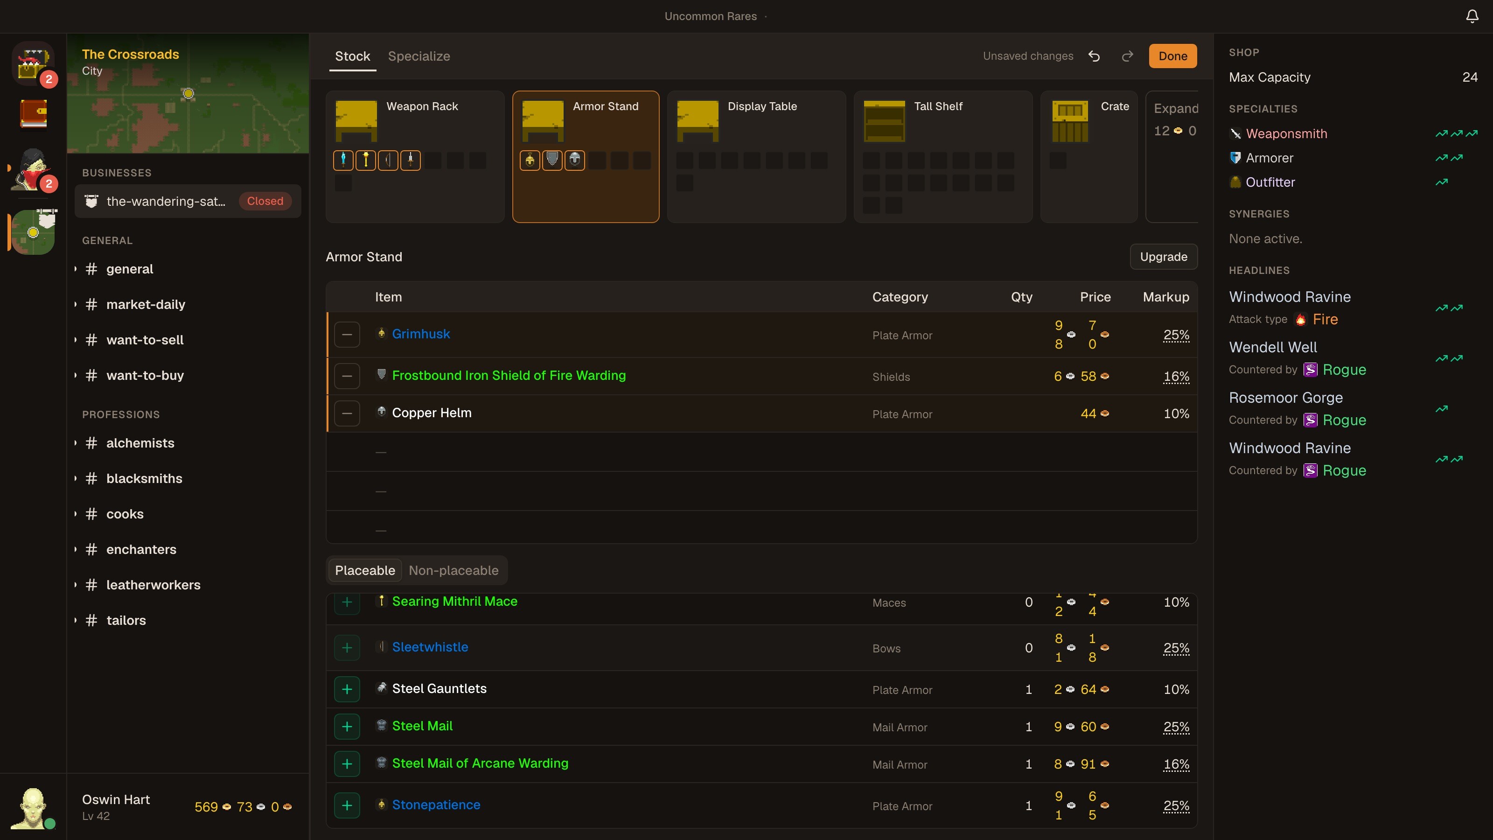Switch to Non-placeable items tab
The width and height of the screenshot is (1493, 840).
point(453,570)
